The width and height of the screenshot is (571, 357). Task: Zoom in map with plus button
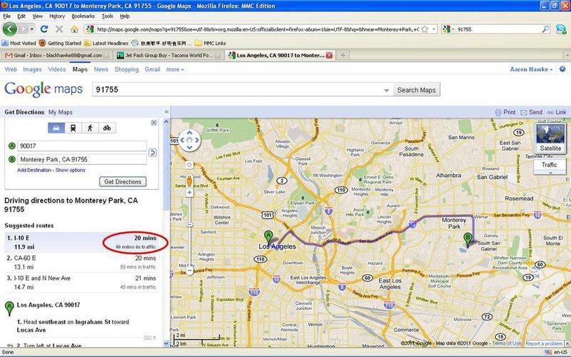point(189,192)
